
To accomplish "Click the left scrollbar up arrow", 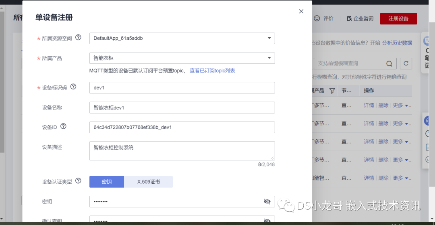I will click(x=2, y=8).
